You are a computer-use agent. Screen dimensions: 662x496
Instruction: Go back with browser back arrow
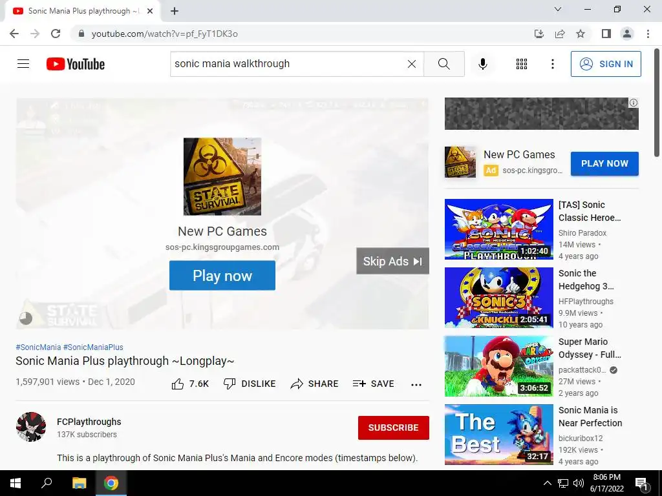14,34
